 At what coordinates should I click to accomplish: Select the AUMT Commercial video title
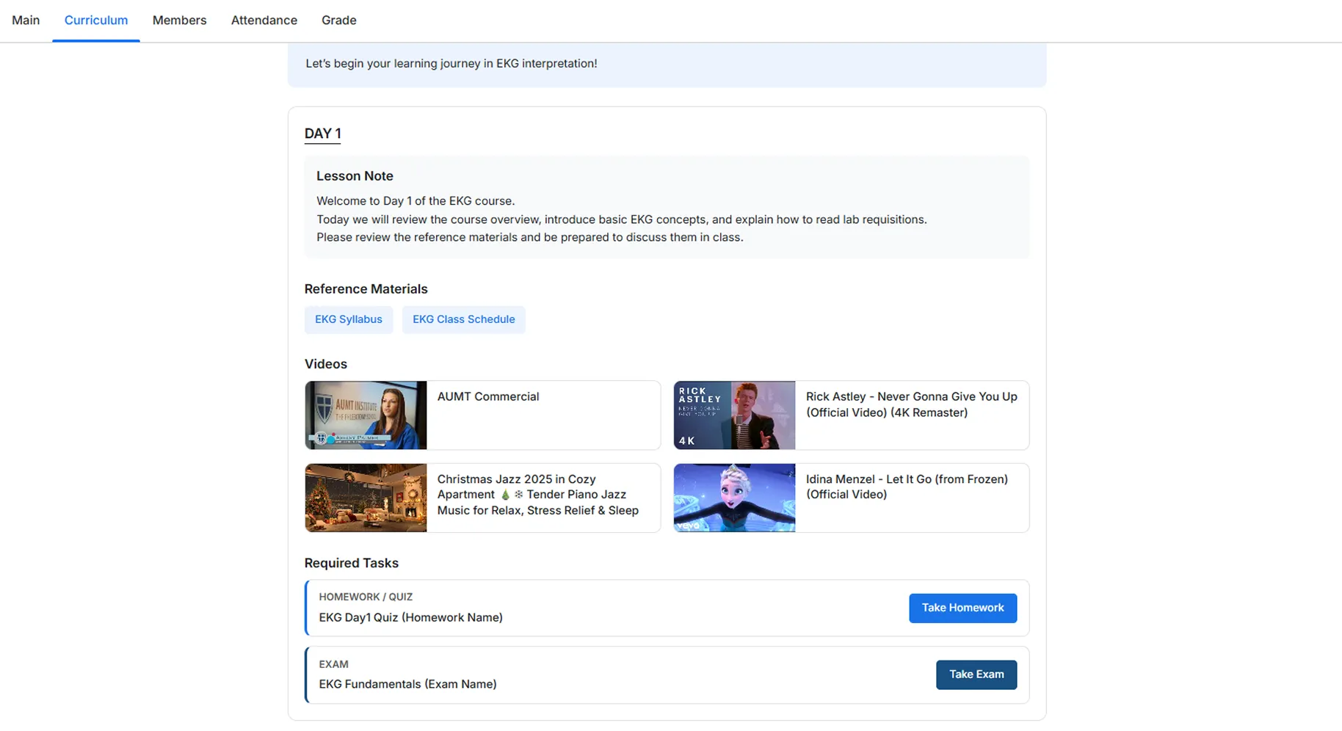coord(488,396)
